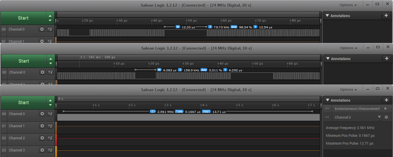Open Channel 3 settings gear

coord(42,150)
